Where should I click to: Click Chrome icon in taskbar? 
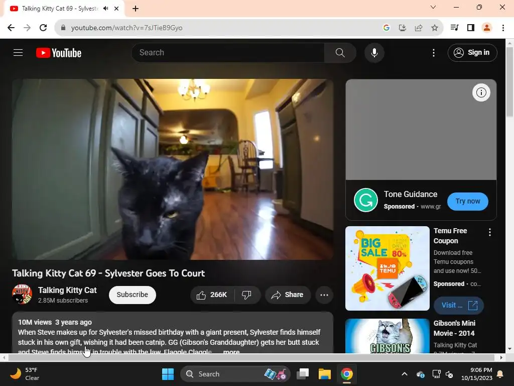point(346,374)
